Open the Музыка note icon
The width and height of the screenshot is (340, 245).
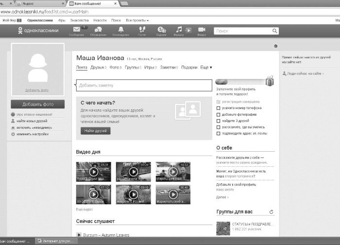tap(179, 30)
